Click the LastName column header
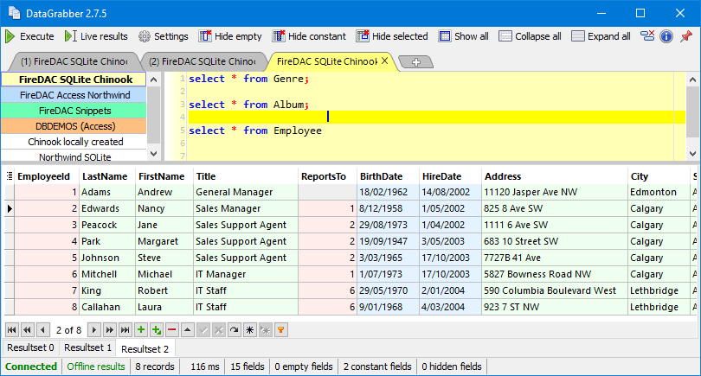 point(106,176)
